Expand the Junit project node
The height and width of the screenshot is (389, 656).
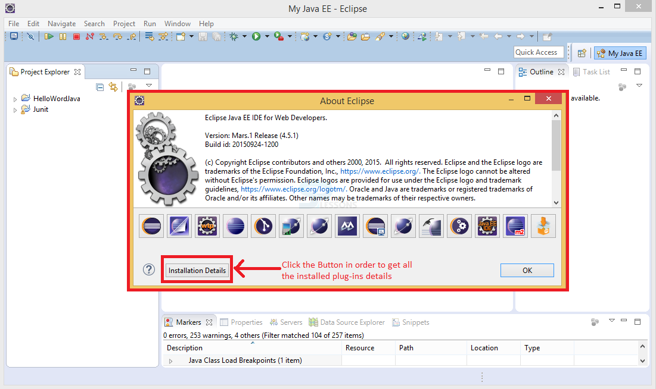coord(15,110)
